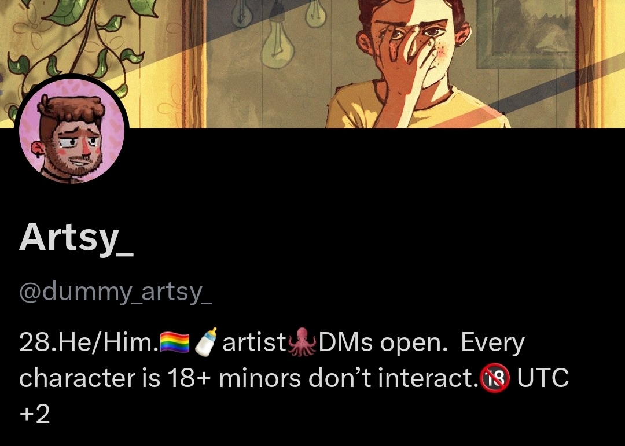Open the profile banner header image
Screen dimensions: 625x446
pos(312,64)
